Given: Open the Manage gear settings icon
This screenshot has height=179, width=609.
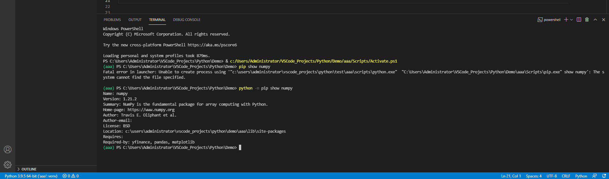Looking at the screenshot, I should coord(8,165).
